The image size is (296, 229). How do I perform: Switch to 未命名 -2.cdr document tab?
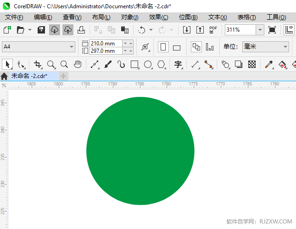tap(34, 76)
